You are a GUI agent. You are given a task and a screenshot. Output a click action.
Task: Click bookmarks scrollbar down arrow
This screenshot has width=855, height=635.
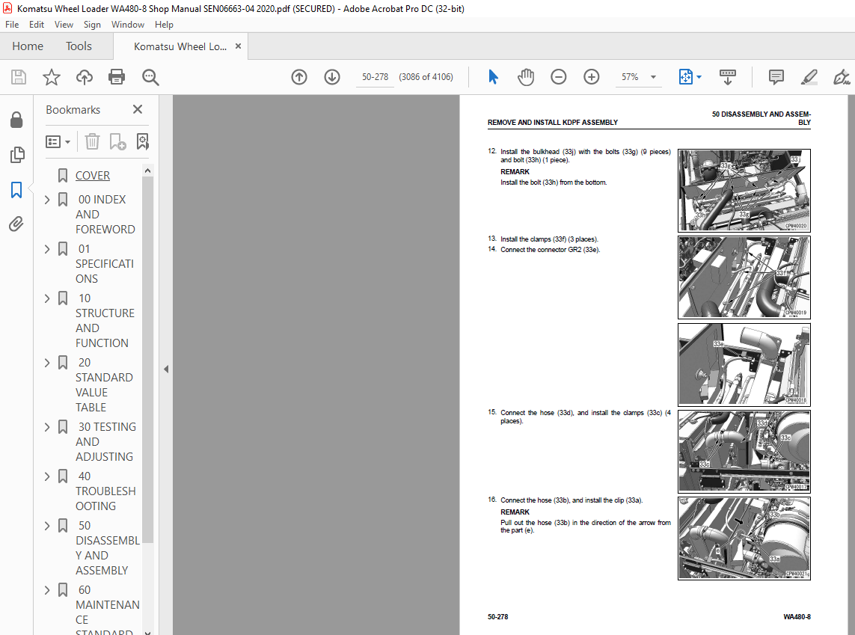pos(147,632)
